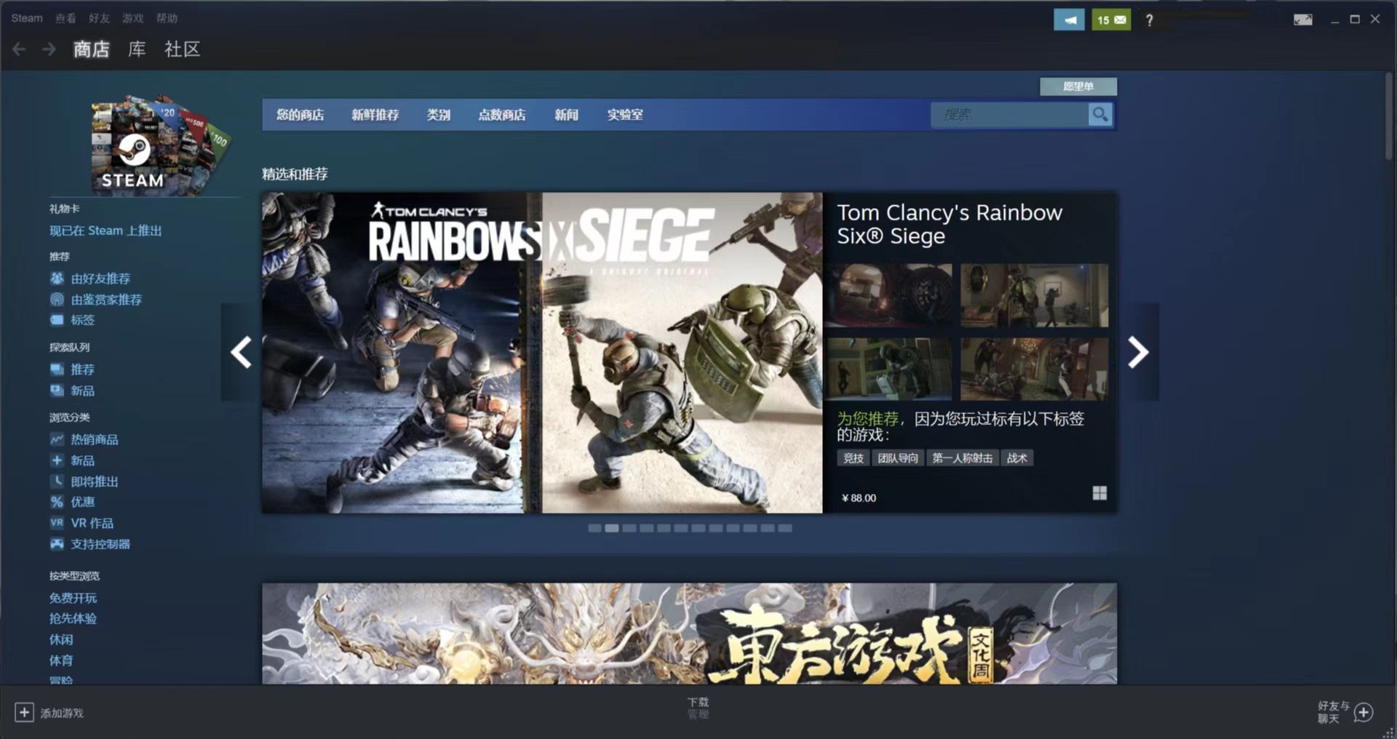Click the 竞技 tag
The width and height of the screenshot is (1397, 739).
853,458
